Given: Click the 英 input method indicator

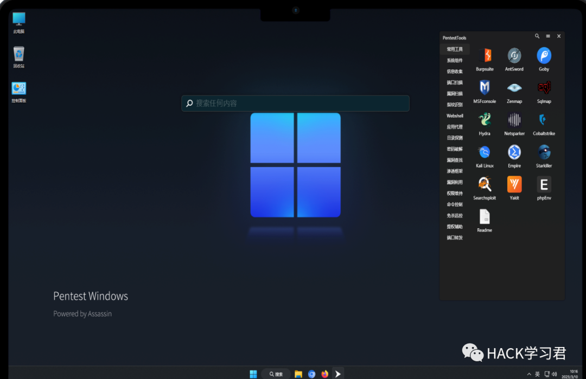Looking at the screenshot, I should point(537,374).
